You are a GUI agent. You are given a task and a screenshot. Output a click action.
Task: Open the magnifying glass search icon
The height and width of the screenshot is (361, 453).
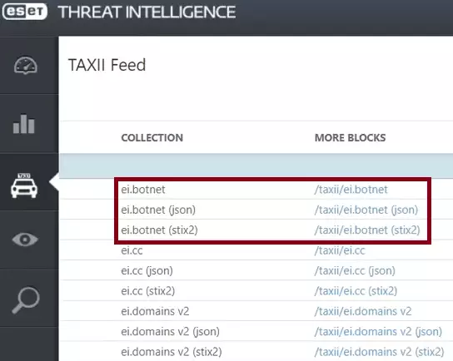(26, 299)
